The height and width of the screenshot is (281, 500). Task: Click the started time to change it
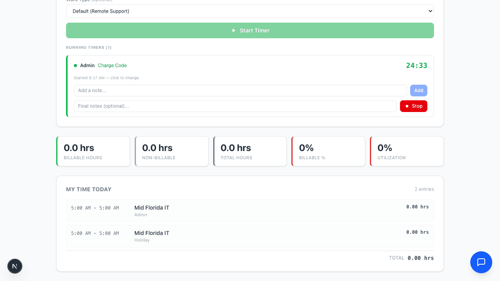[x=106, y=78]
